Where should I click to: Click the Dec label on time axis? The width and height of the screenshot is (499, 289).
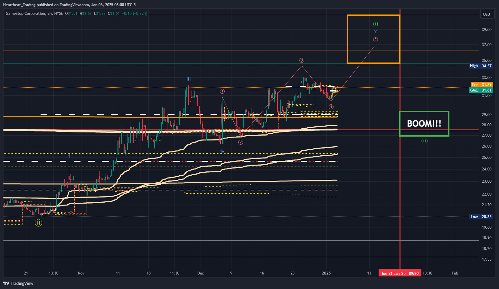click(201, 273)
